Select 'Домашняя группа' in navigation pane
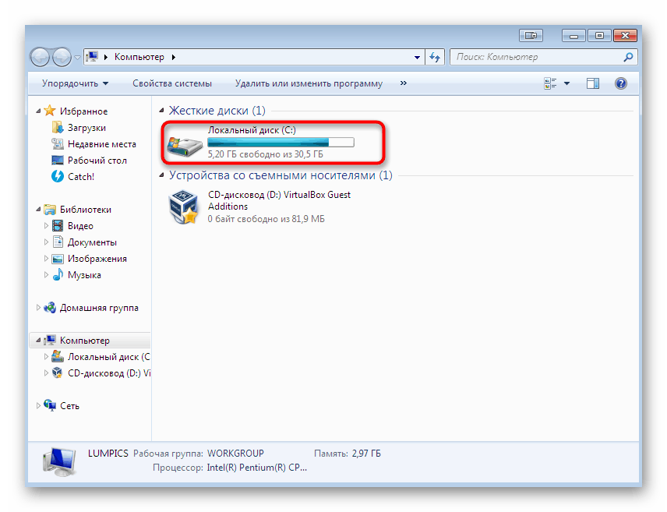The width and height of the screenshot is (667, 512). click(99, 308)
